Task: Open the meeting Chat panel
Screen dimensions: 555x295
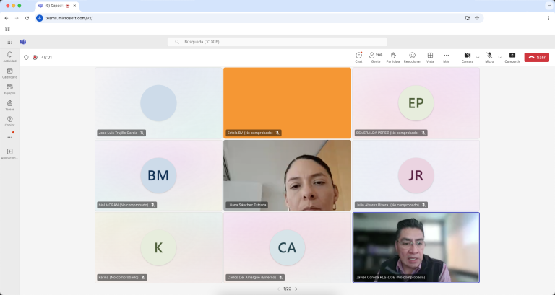Action: [x=358, y=56]
